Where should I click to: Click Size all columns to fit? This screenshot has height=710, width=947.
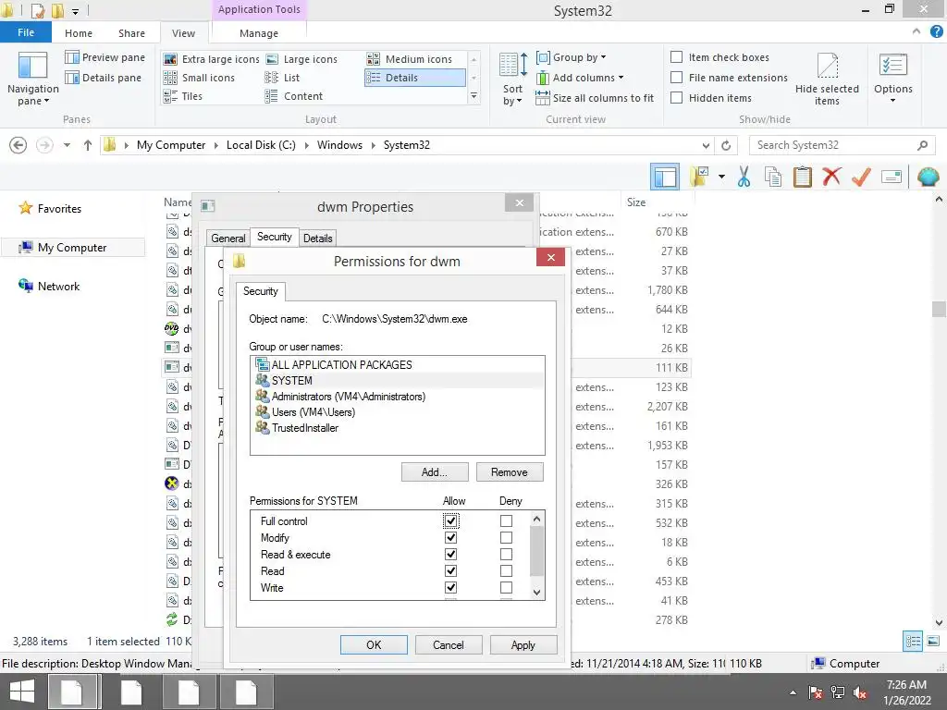tap(595, 98)
